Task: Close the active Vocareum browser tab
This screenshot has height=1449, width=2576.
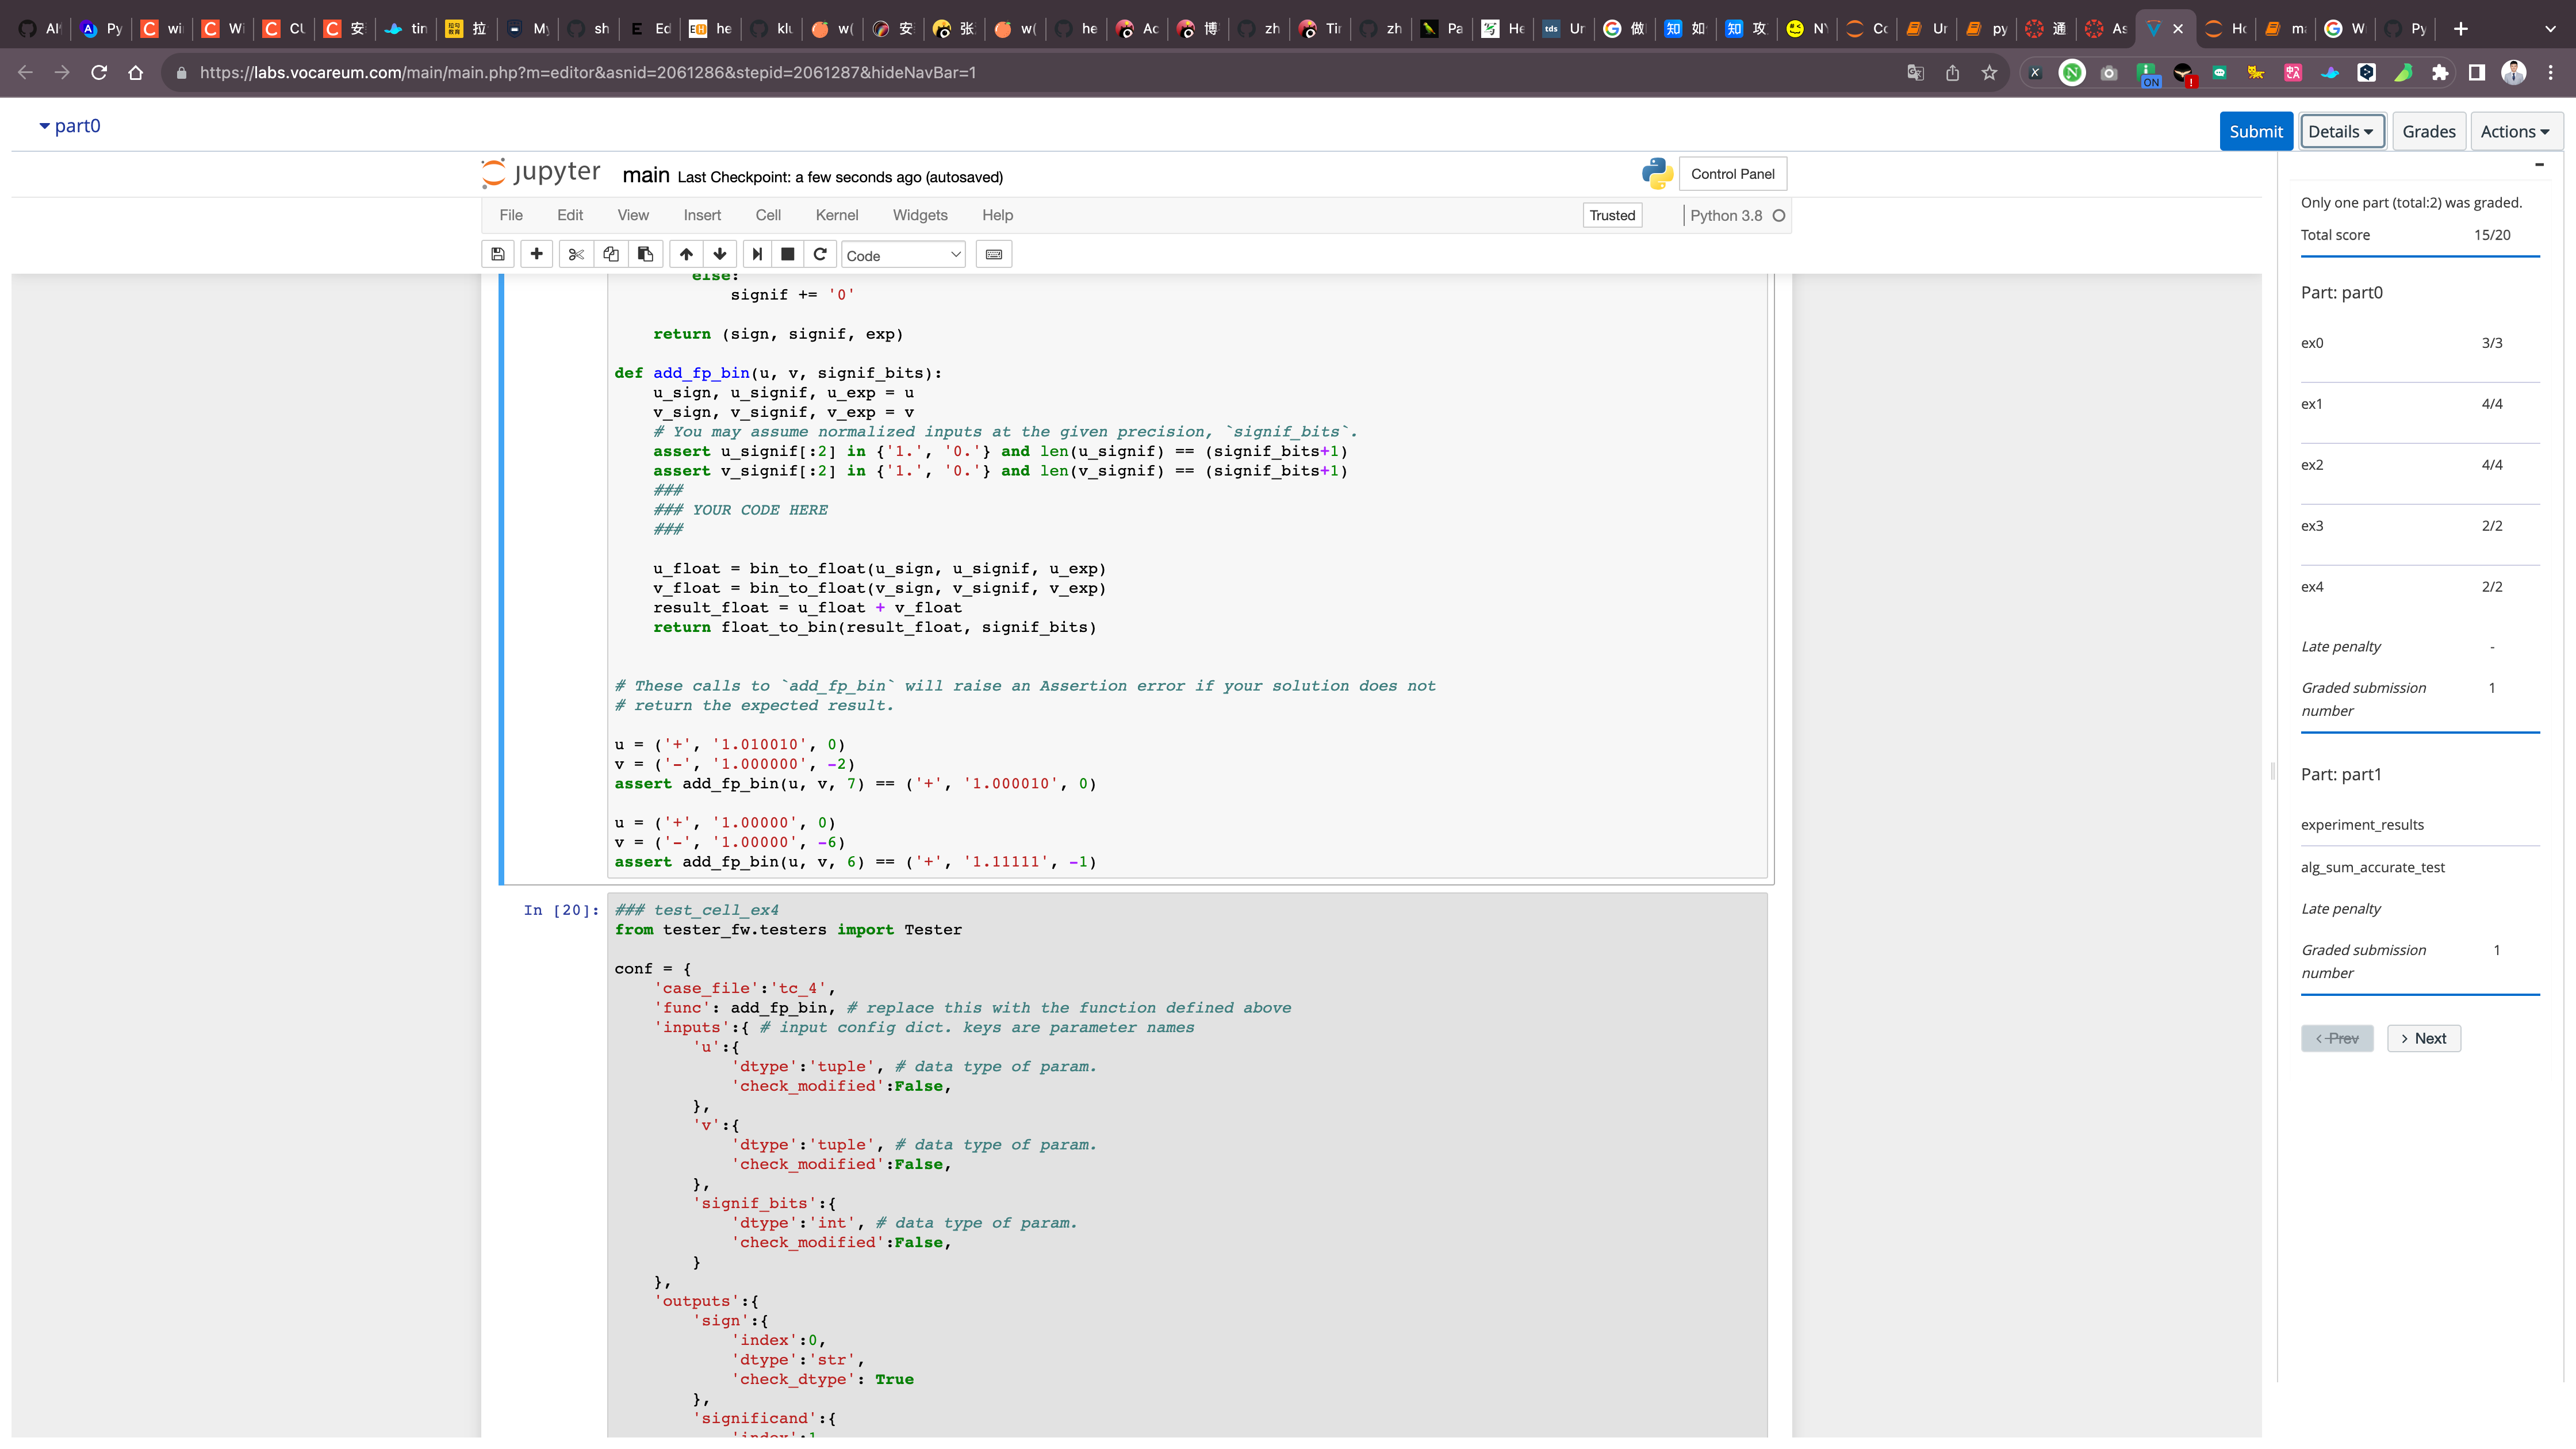Action: (2178, 29)
